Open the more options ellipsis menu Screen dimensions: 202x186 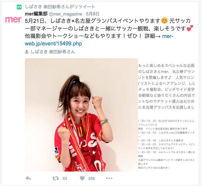(x=109, y=178)
